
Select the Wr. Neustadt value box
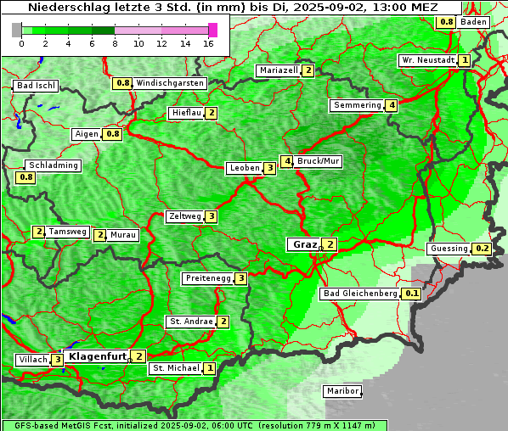[x=465, y=60]
